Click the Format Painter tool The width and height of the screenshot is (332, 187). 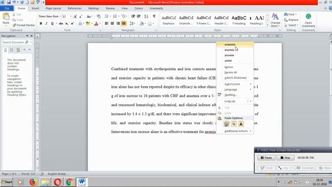point(23,25)
